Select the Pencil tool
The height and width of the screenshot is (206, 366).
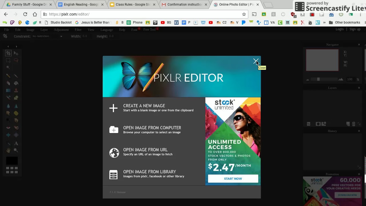click(x=8, y=76)
